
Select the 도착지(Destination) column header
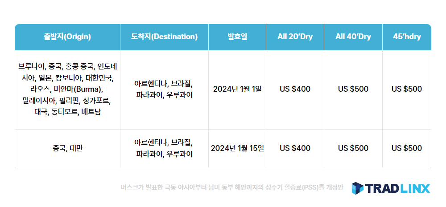(x=165, y=37)
